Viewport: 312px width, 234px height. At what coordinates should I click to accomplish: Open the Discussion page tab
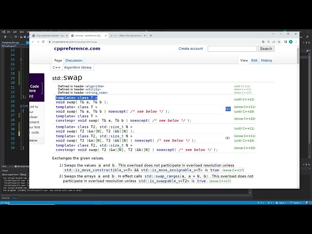tap(74, 60)
